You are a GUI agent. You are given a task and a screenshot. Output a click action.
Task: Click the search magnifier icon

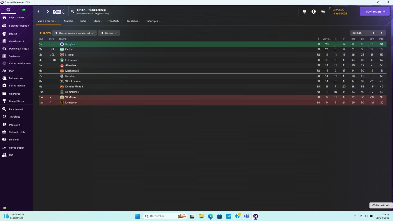tap(72, 11)
